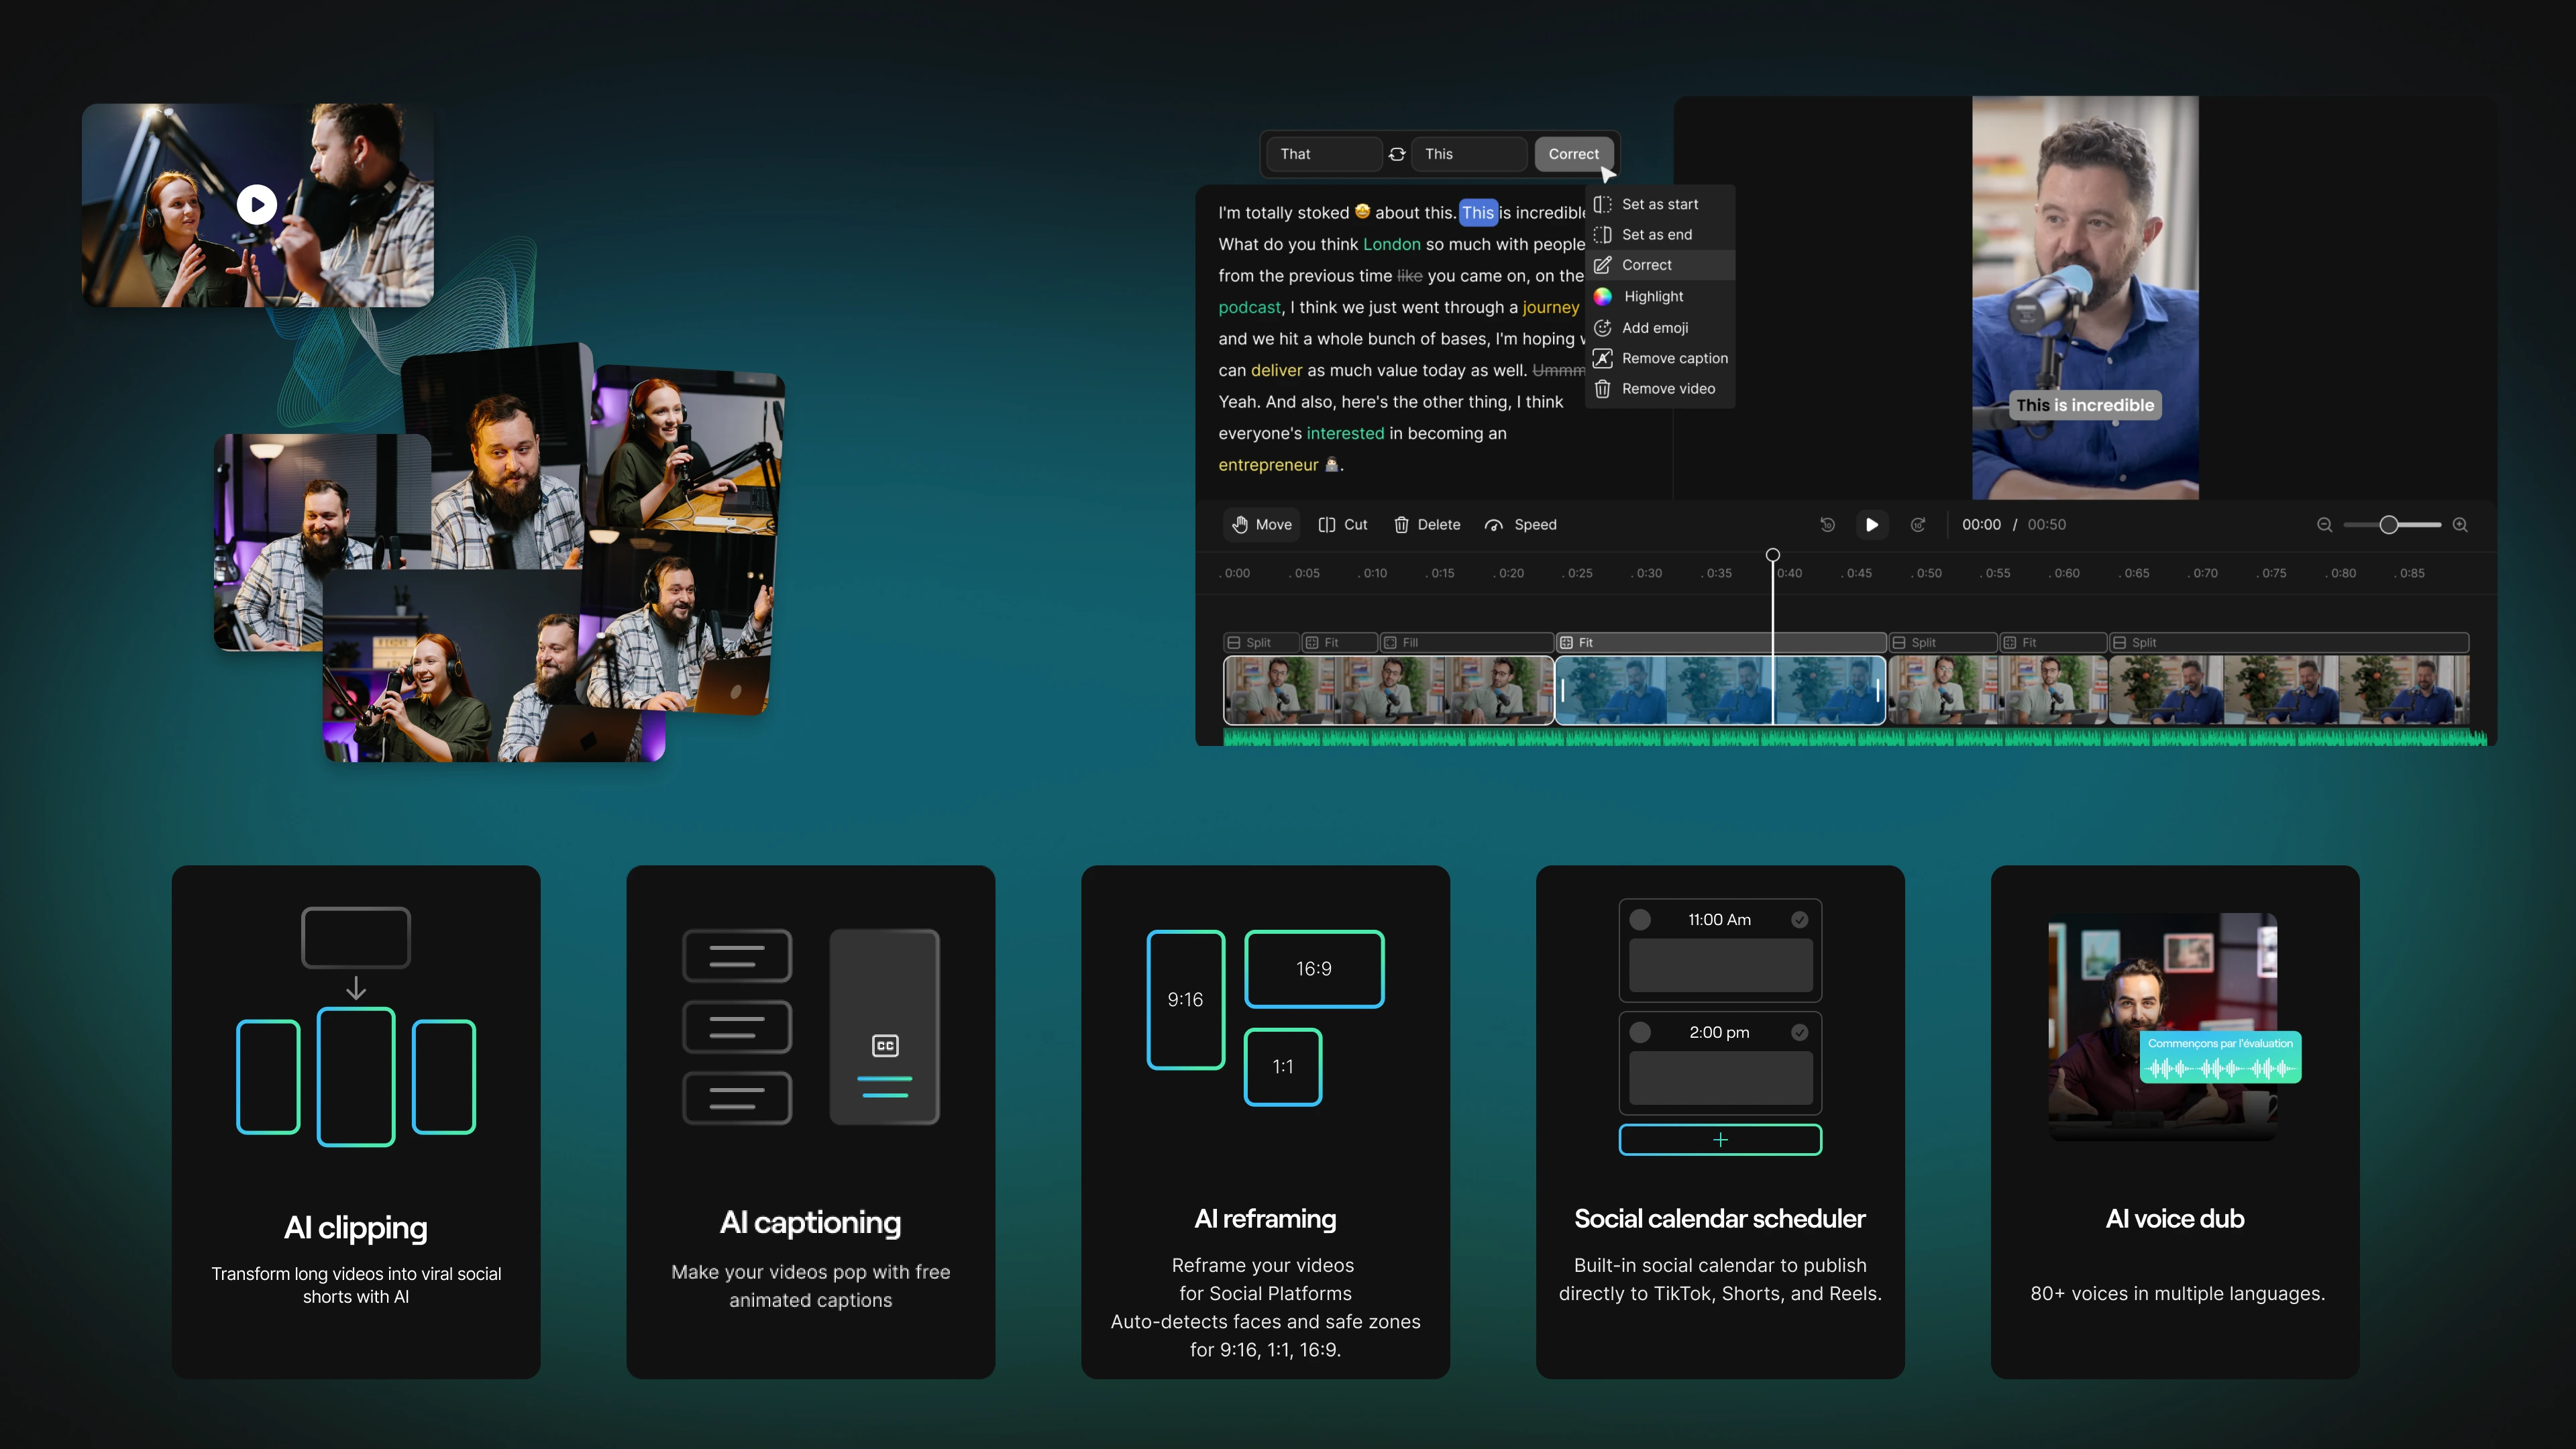The image size is (2576, 1449).
Task: Open the Speed control
Action: click(x=1520, y=524)
